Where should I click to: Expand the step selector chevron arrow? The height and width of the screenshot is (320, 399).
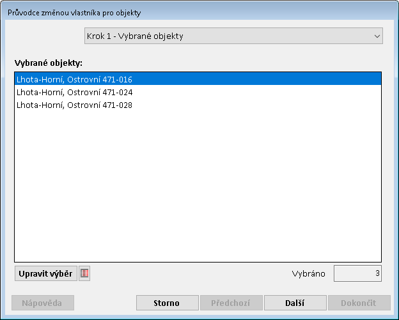(x=376, y=36)
